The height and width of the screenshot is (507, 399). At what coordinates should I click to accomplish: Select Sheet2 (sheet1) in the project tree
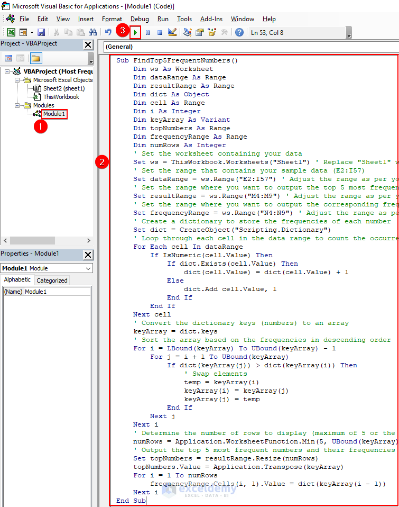[x=64, y=88]
